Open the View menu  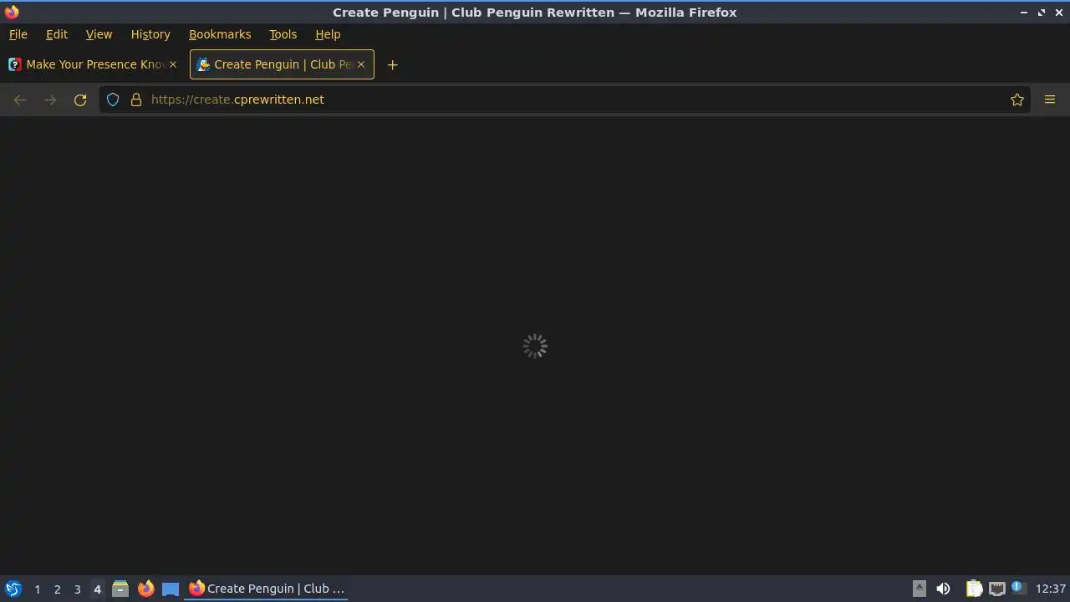tap(99, 34)
